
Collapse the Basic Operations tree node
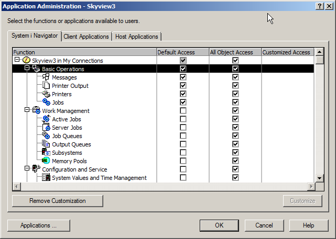[27, 68]
